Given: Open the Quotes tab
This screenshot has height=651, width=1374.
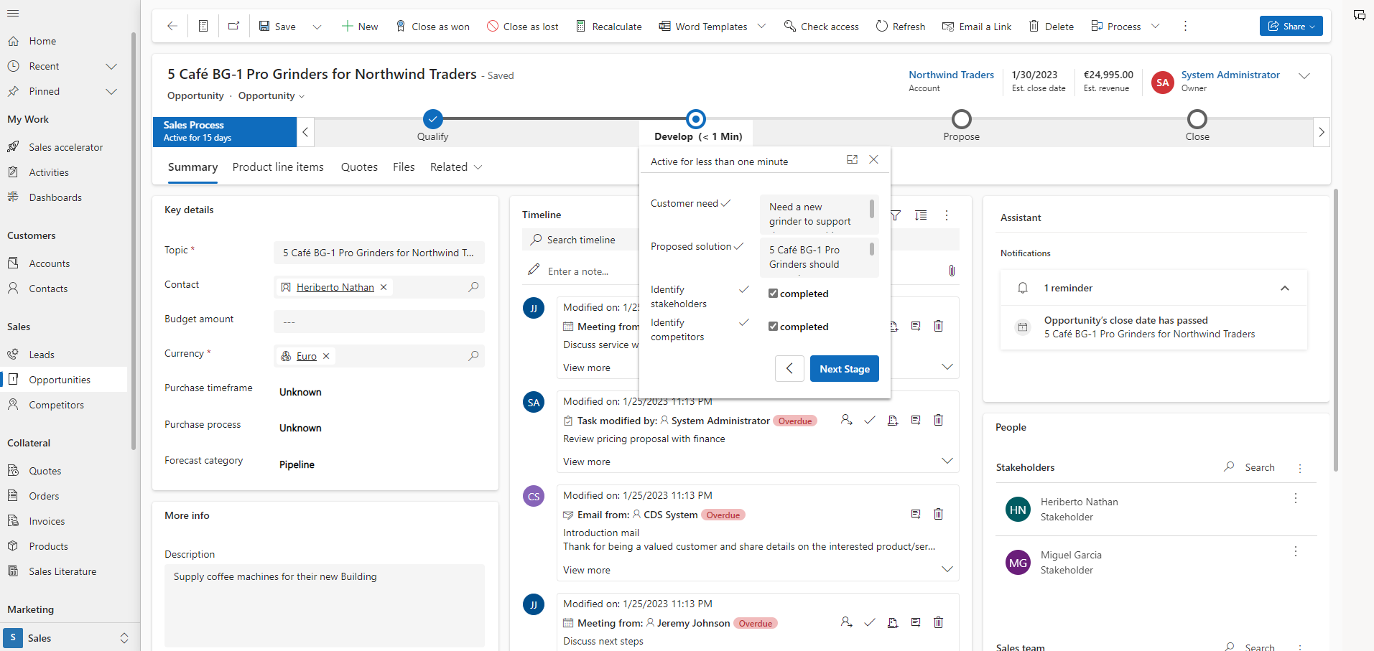Looking at the screenshot, I should click(x=359, y=167).
